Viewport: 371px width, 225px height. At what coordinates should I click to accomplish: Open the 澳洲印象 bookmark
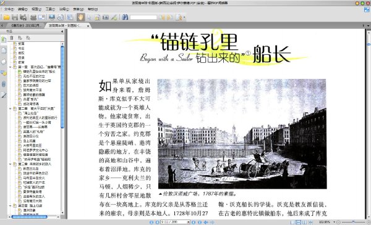point(29,210)
